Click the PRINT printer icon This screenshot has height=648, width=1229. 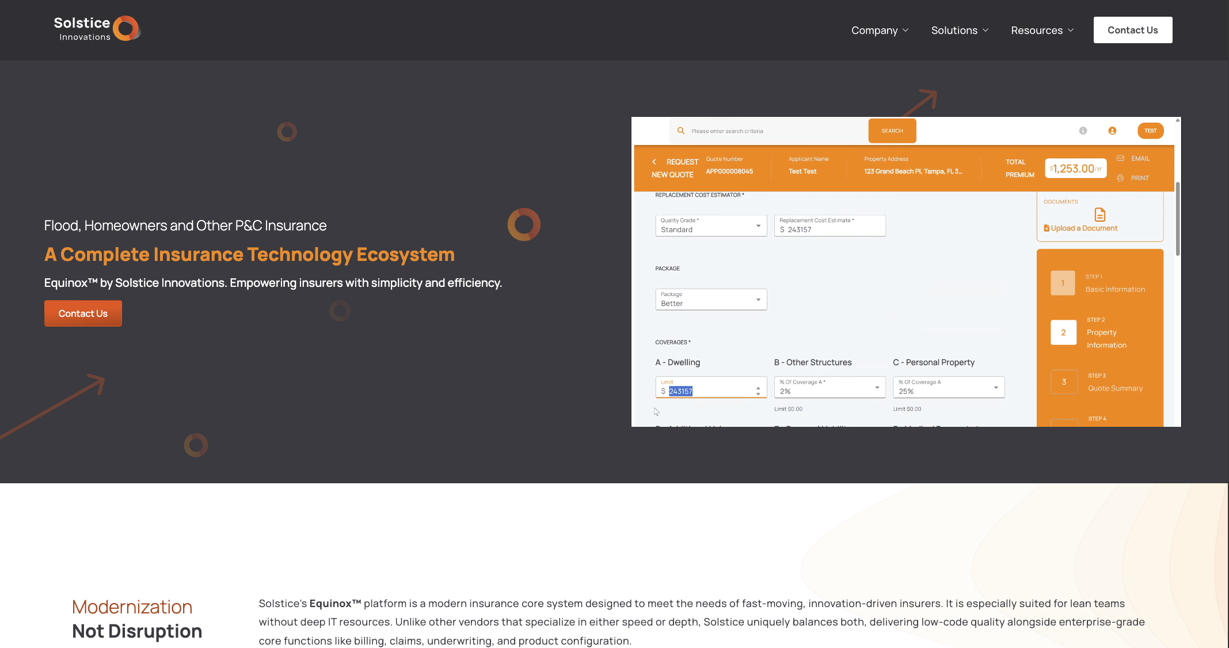click(x=1120, y=178)
